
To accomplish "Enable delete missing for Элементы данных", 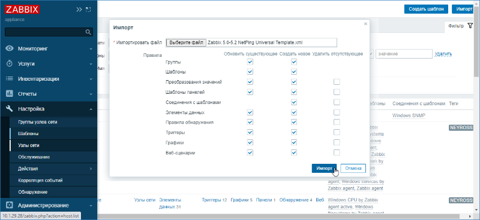I will click(337, 112).
